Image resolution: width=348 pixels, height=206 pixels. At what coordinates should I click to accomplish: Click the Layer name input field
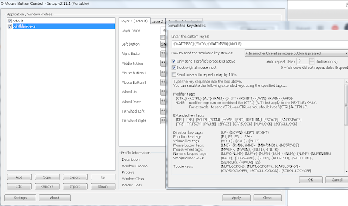[x=163, y=30]
